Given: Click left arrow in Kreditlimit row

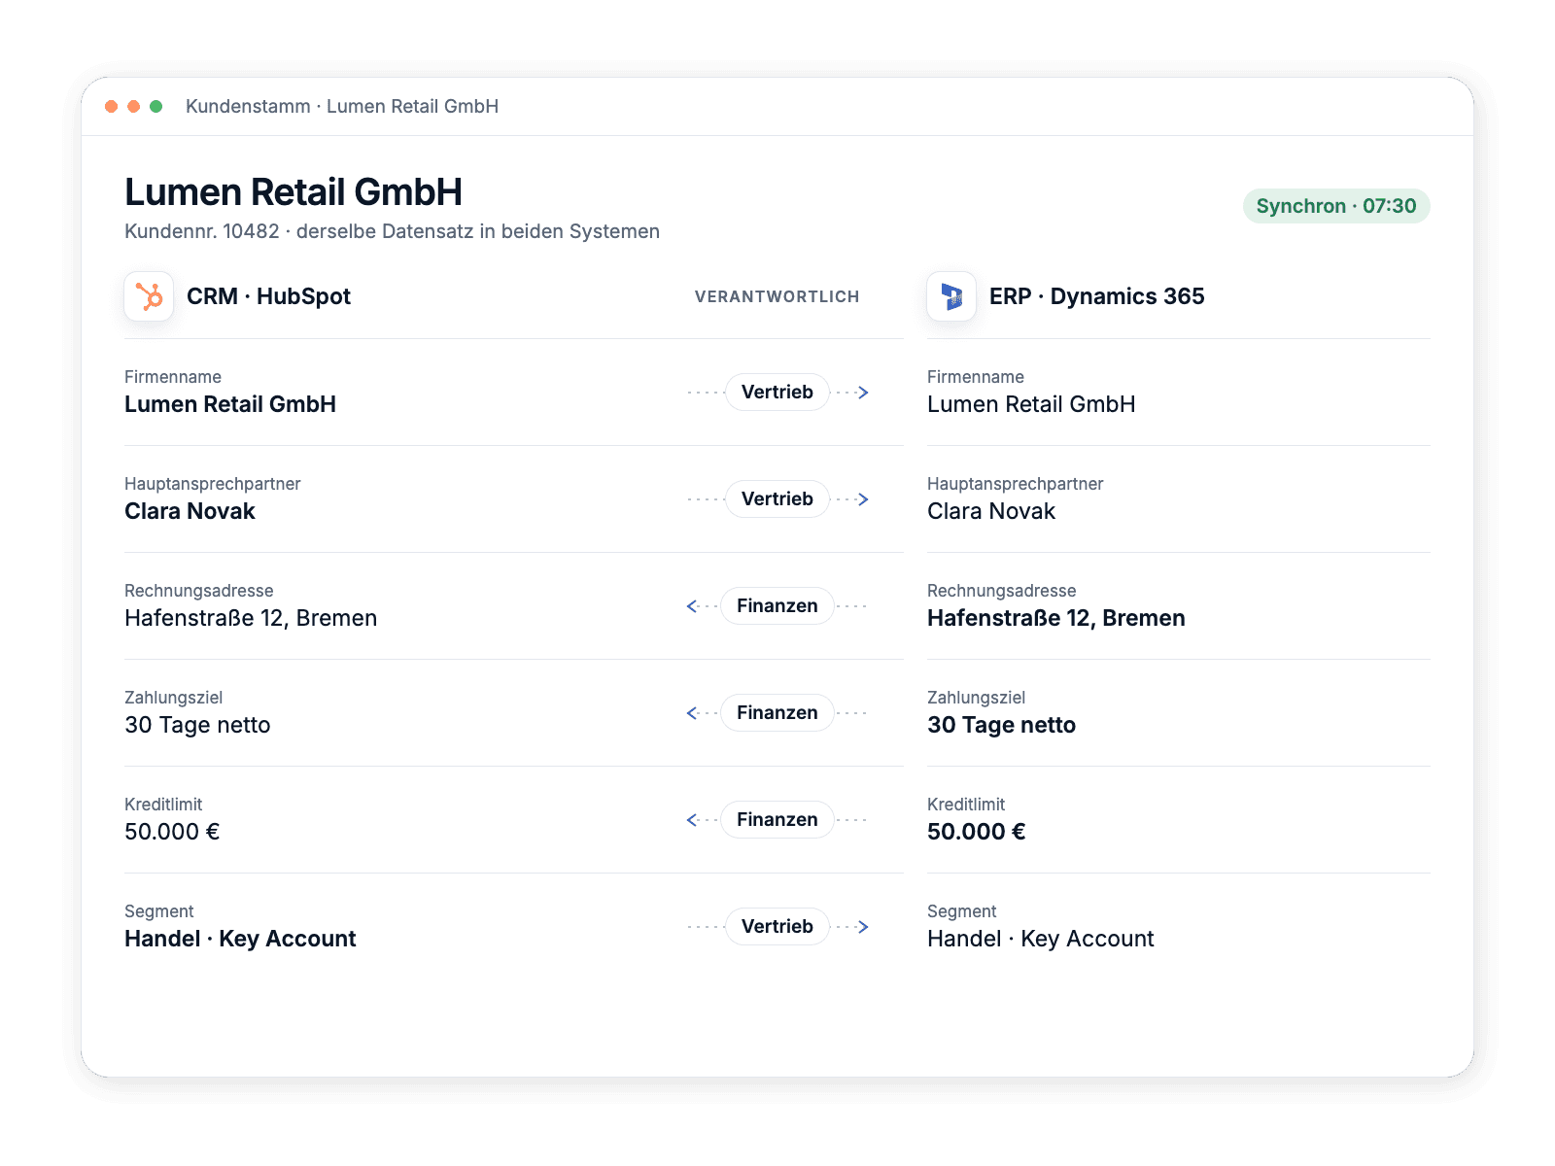Looking at the screenshot, I should [x=693, y=820].
